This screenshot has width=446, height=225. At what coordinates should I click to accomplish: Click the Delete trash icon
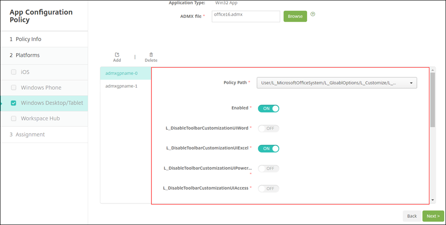[151, 55]
